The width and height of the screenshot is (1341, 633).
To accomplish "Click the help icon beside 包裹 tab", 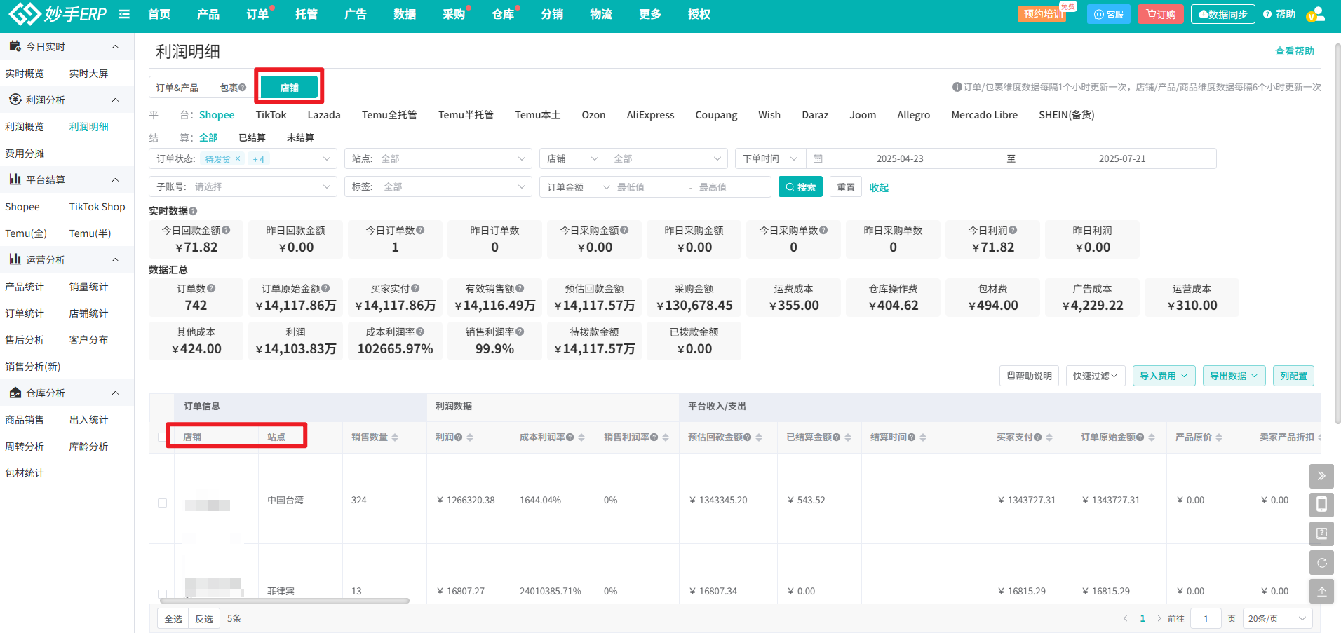I will pyautogui.click(x=243, y=88).
